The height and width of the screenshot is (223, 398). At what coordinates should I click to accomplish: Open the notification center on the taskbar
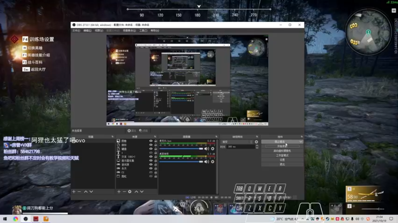coord(391,219)
